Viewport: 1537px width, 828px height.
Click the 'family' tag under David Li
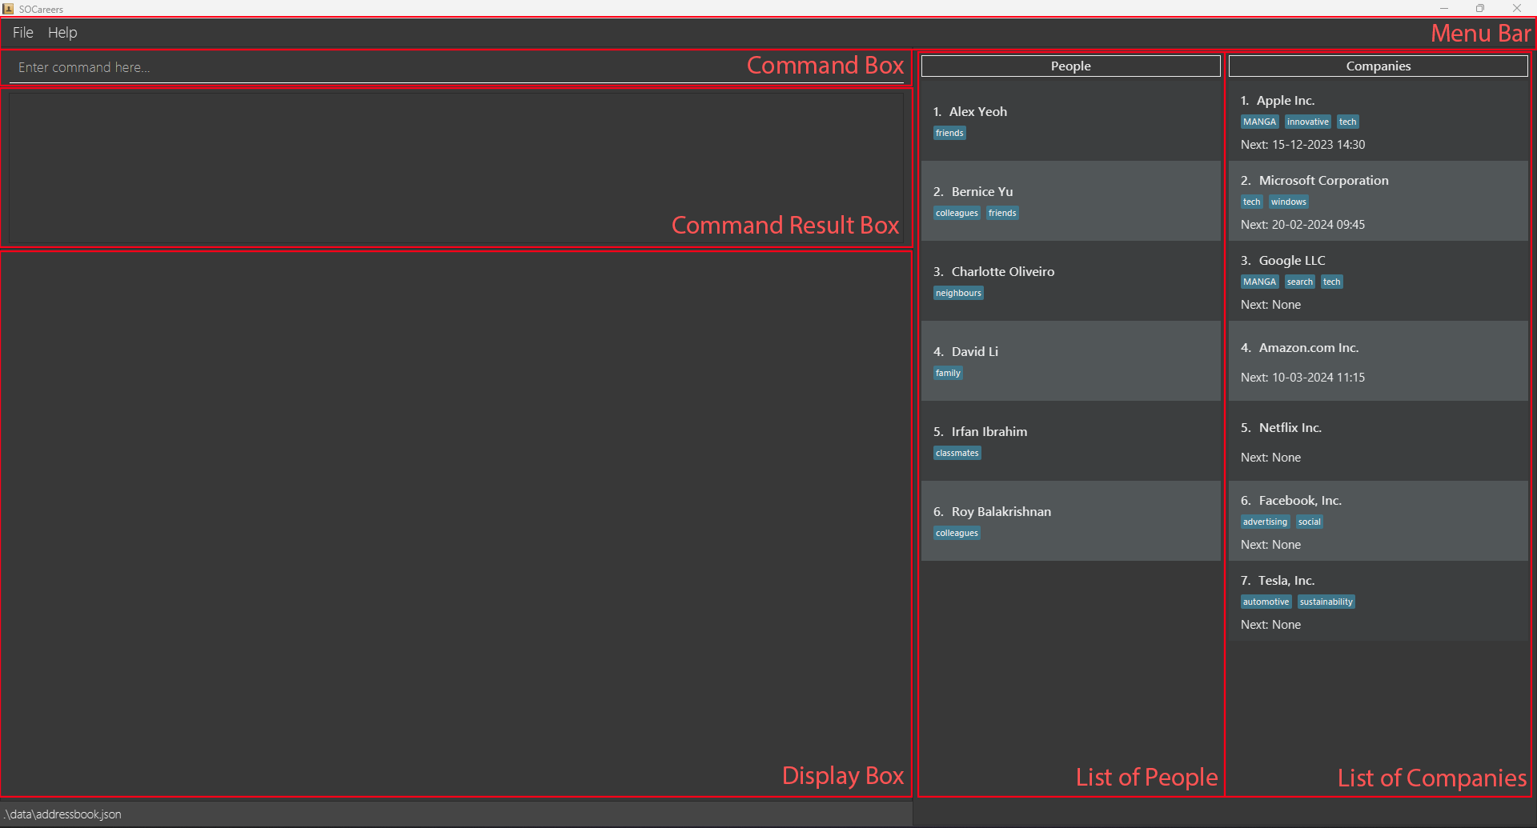[948, 373]
